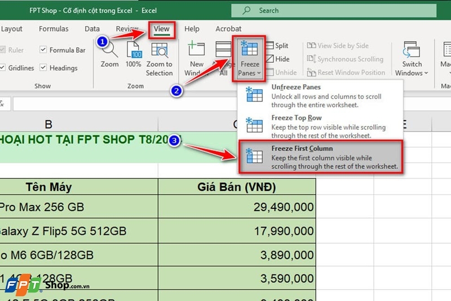This screenshot has width=451, height=301.
Task: Open the Acrobat ribbon tab
Action: point(228,29)
